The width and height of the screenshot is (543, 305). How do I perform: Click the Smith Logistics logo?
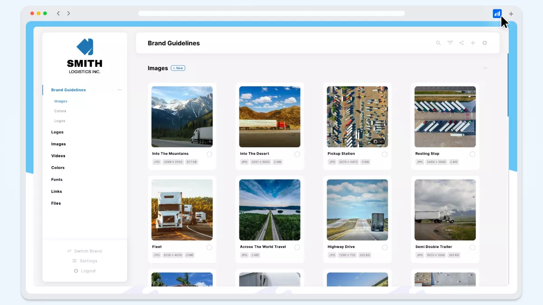tap(85, 56)
